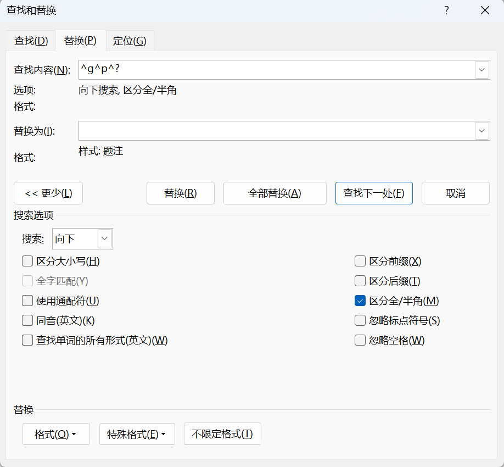Expand the 查找内容 history dropdown arrow
This screenshot has width=504, height=467.
click(x=482, y=69)
